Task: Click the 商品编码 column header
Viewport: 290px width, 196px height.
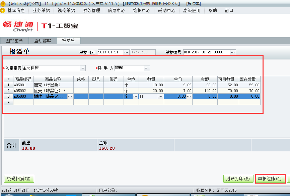Action: point(23,79)
